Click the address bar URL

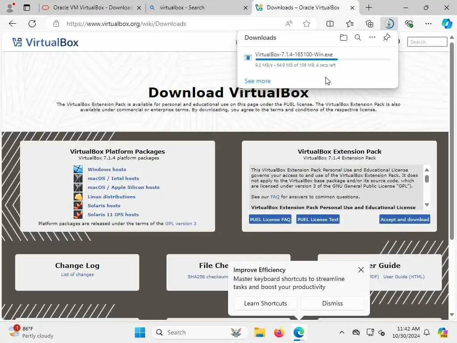[x=126, y=24]
